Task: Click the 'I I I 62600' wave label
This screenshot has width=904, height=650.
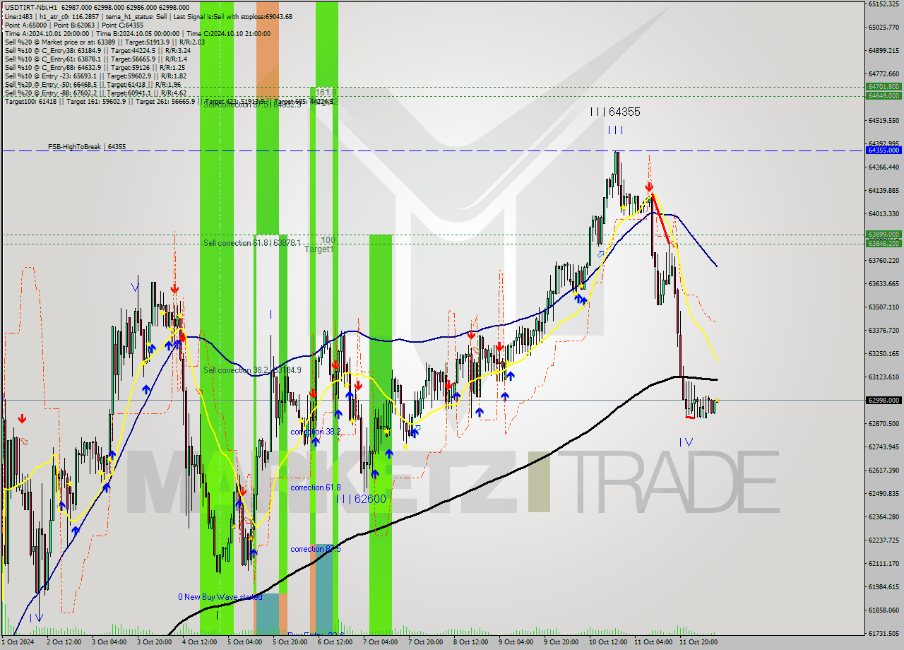Action: point(362,499)
